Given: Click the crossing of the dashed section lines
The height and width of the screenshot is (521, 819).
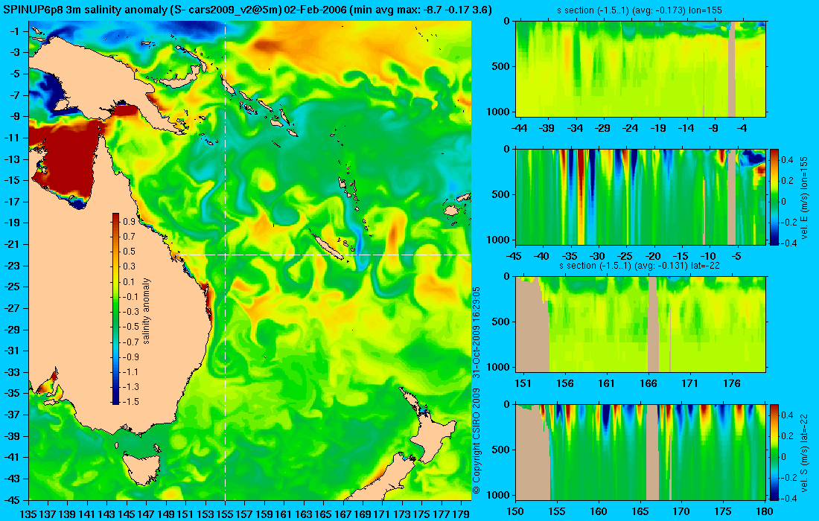Looking at the screenshot, I should [225, 255].
